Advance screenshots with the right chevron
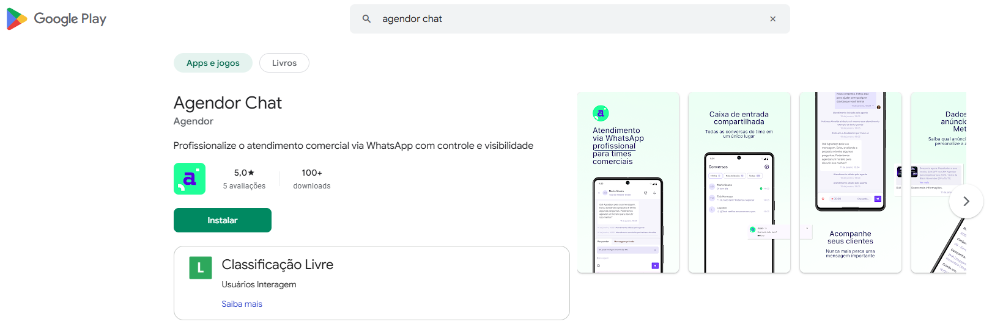1003x330 pixels. tap(966, 201)
